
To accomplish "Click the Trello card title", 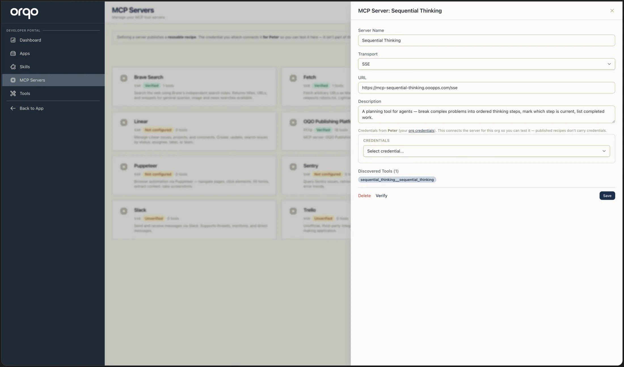I will pos(310,210).
